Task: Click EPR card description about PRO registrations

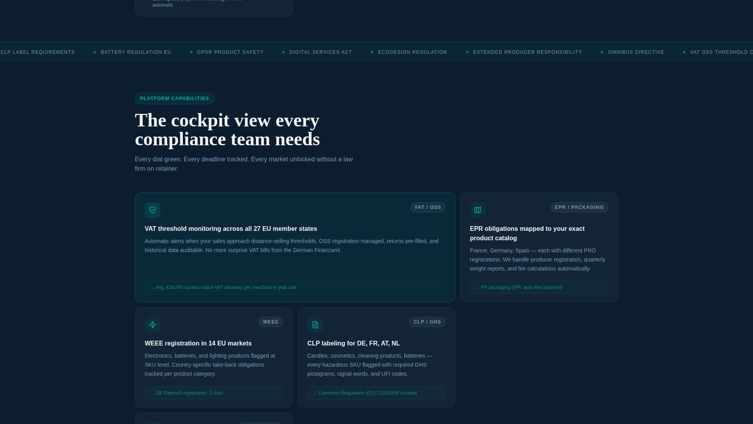Action: (538, 260)
